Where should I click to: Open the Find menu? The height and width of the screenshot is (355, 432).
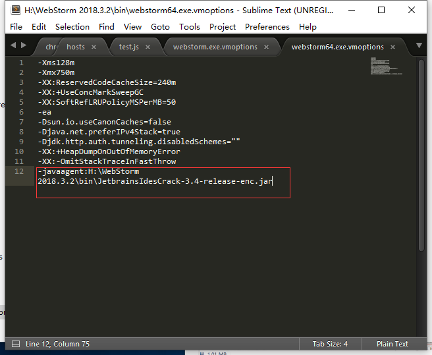[106, 27]
